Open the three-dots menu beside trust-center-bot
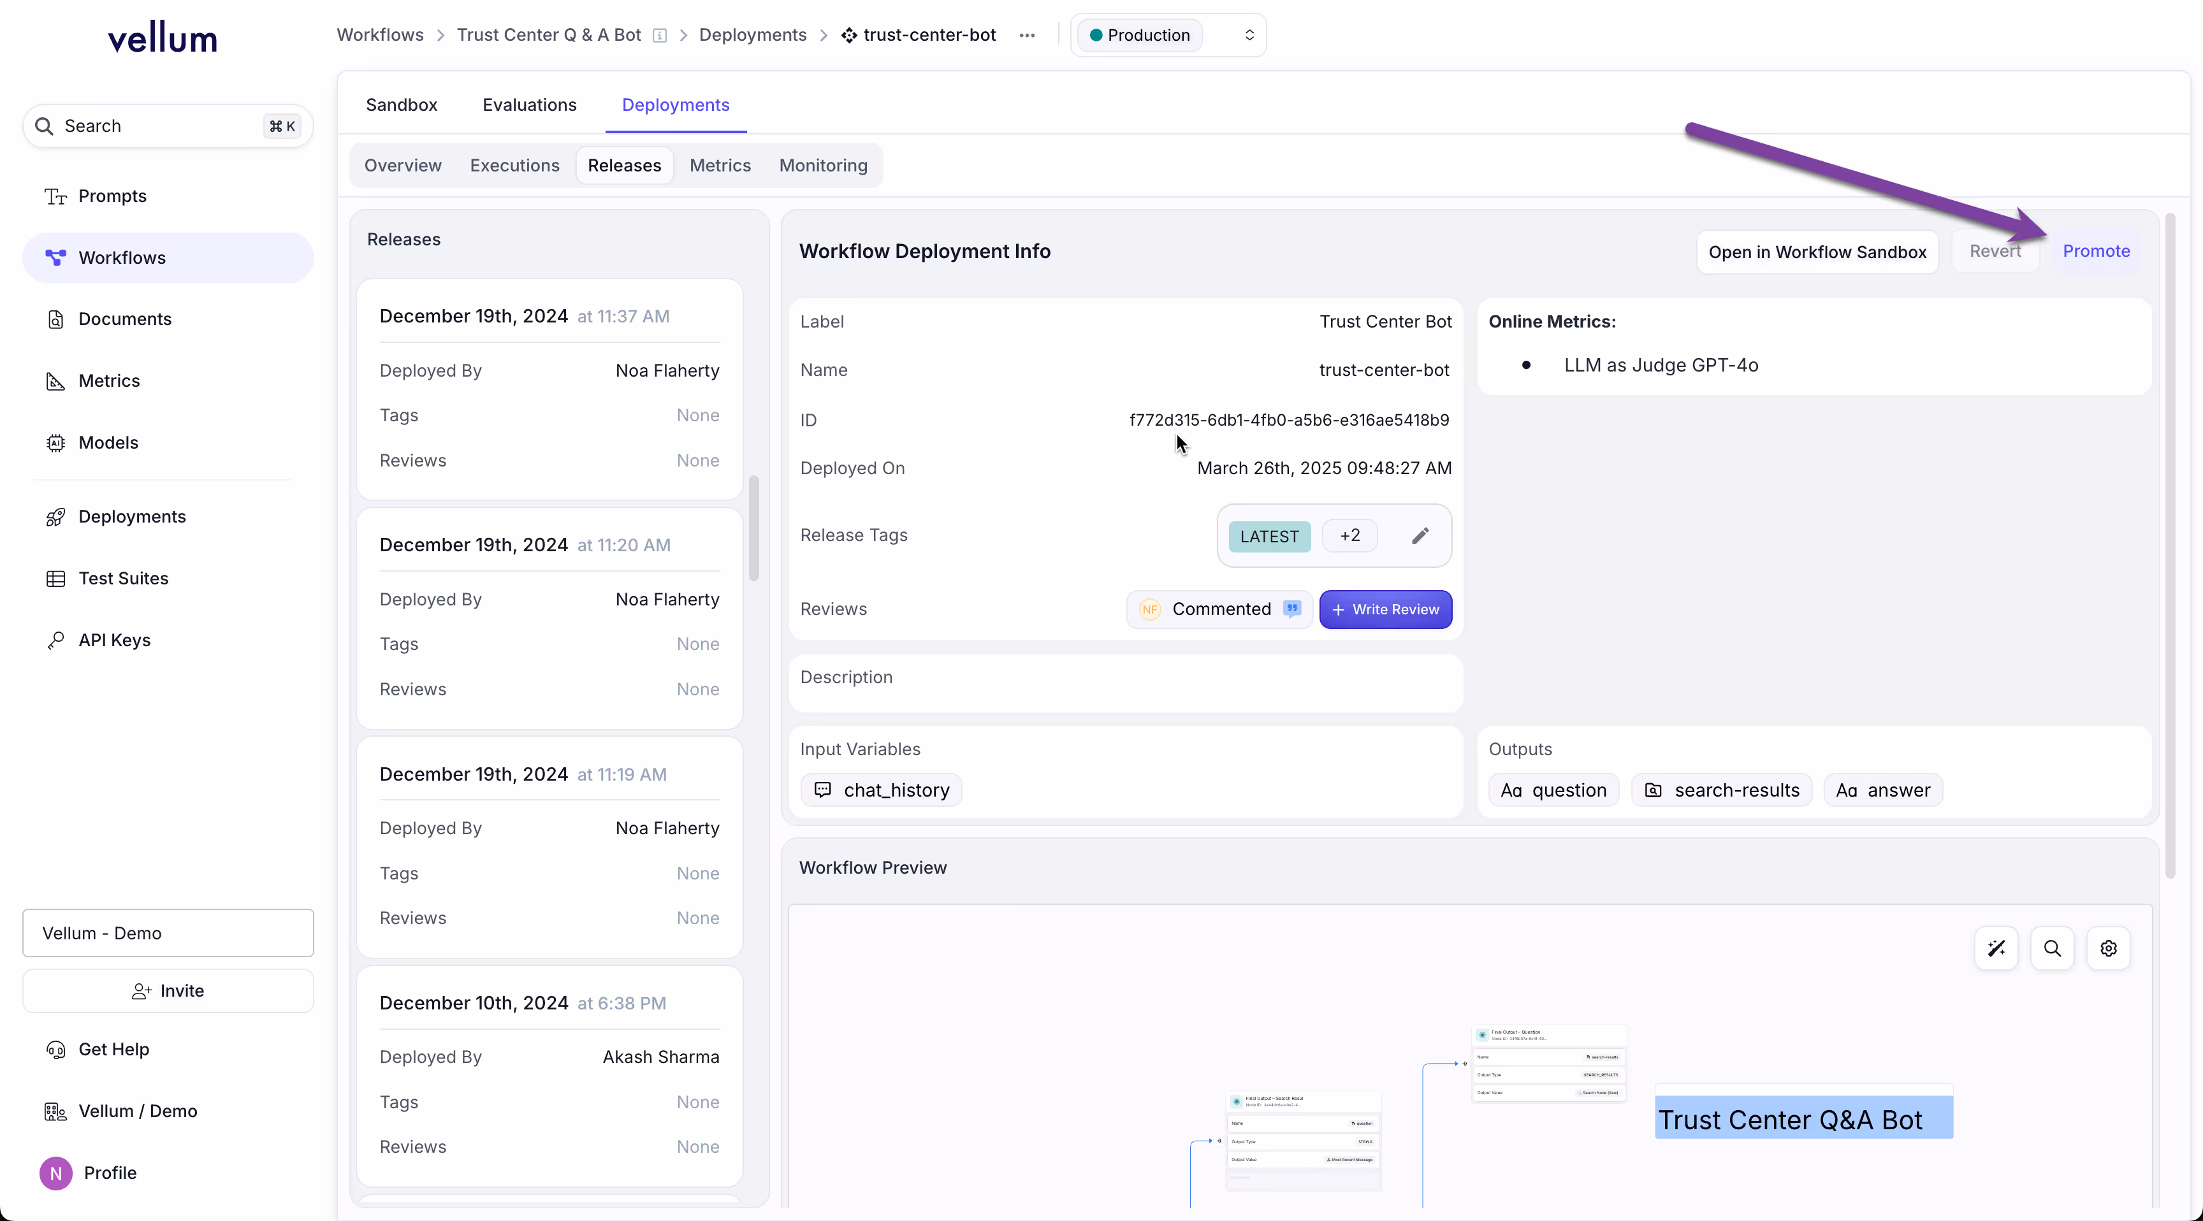This screenshot has width=2203, height=1221. (x=1027, y=35)
